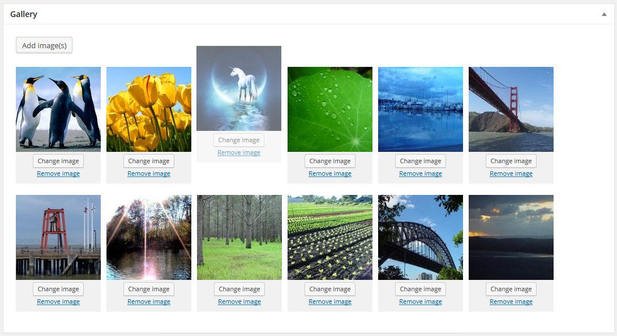
Task: Open the blue marina harbor thumbnail
Action: click(420, 109)
